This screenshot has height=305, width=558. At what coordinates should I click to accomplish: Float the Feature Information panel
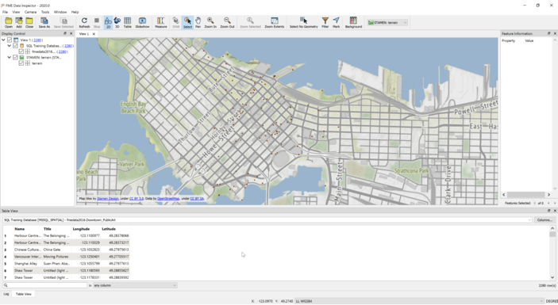click(x=548, y=33)
